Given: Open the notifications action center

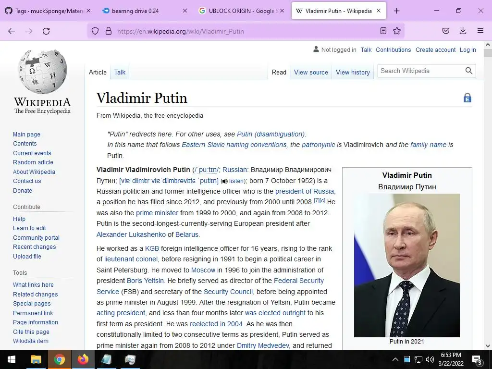Looking at the screenshot, I should [477, 360].
